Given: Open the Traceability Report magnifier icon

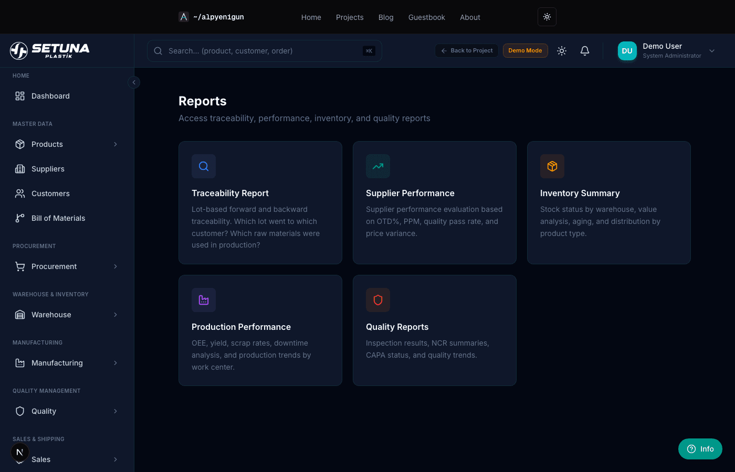Looking at the screenshot, I should click(204, 166).
